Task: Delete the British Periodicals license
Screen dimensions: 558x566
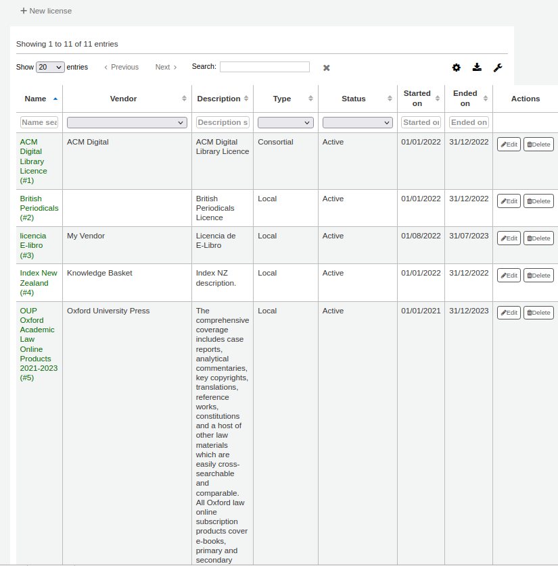Action: tap(538, 201)
